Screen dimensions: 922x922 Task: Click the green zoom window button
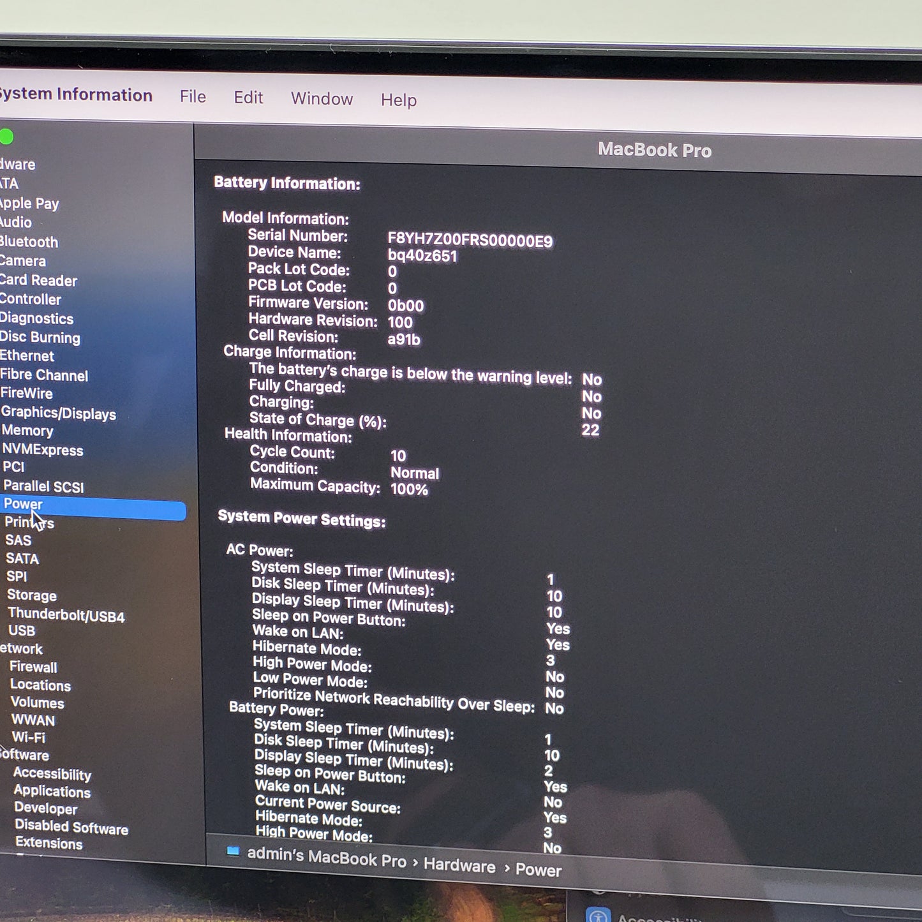tap(6, 137)
